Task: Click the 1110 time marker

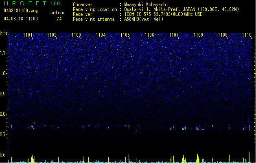Action: tap(247, 35)
